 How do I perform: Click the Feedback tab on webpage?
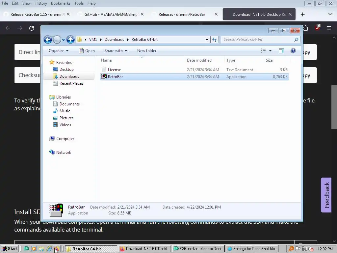pyautogui.click(x=327, y=195)
